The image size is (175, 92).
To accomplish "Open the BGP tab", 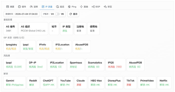I will [96, 7].
